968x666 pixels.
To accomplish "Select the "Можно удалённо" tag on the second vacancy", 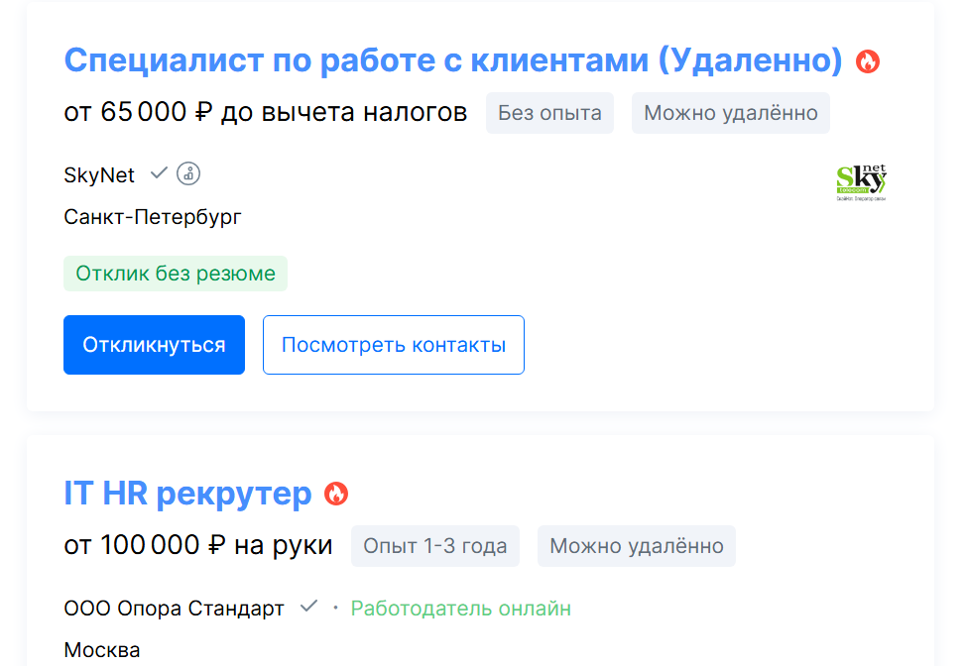I will pos(636,546).
